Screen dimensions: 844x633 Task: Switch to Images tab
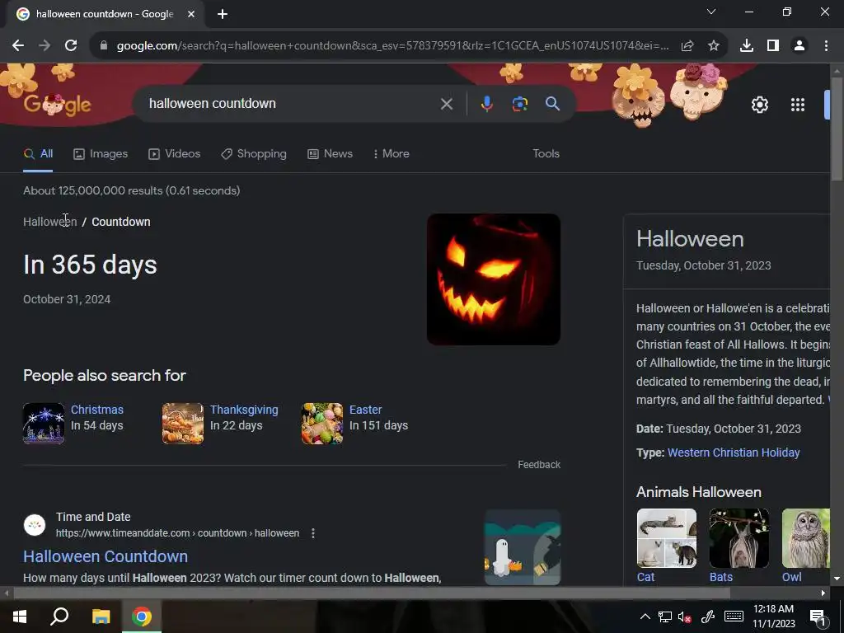(101, 154)
